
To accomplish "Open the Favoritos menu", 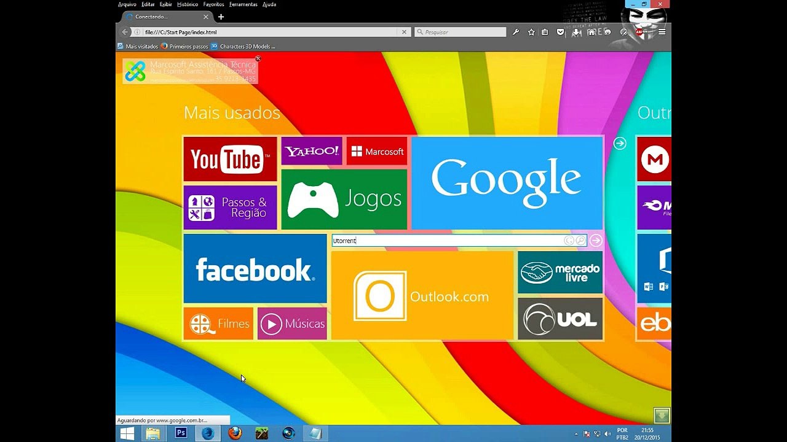I will point(213,4).
